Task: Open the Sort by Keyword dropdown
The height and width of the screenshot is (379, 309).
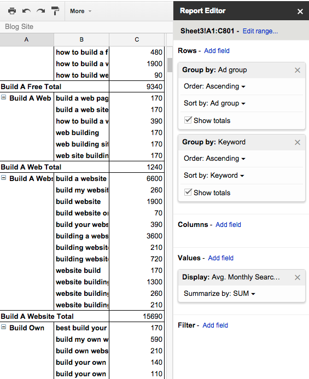Action: (214, 175)
